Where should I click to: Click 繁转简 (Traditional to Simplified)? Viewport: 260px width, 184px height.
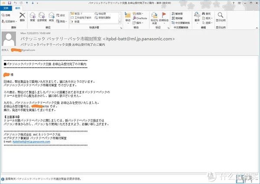[x=177, y=13]
